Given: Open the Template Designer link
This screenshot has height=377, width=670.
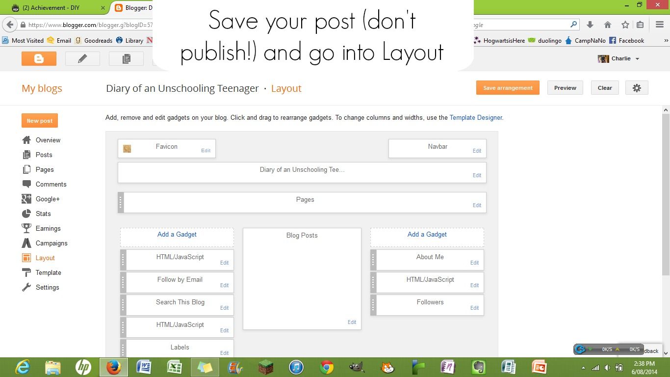Looking at the screenshot, I should [475, 118].
